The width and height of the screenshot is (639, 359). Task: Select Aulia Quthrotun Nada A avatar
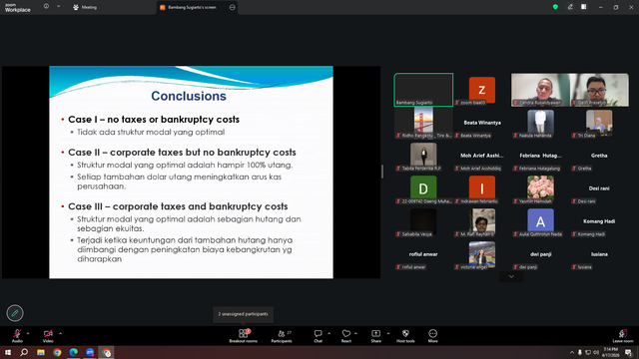click(540, 221)
